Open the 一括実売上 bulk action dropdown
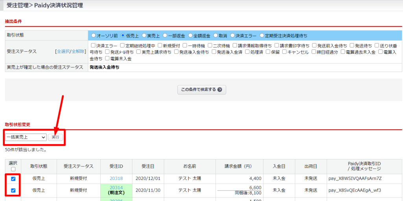The height and width of the screenshot is (201, 403). [26, 138]
